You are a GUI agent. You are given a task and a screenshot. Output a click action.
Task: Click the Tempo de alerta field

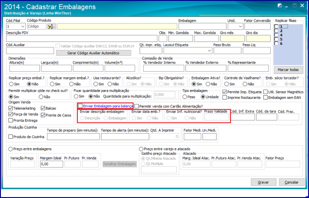[x=125, y=137]
